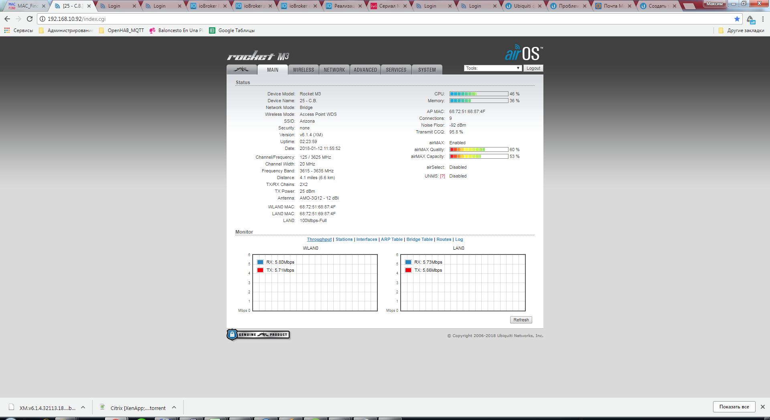Toggle the bookmark star icon
This screenshot has height=420, width=770.
tap(737, 19)
